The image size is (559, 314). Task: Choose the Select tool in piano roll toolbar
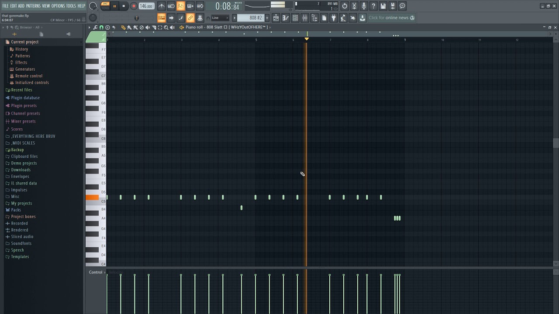(160, 27)
